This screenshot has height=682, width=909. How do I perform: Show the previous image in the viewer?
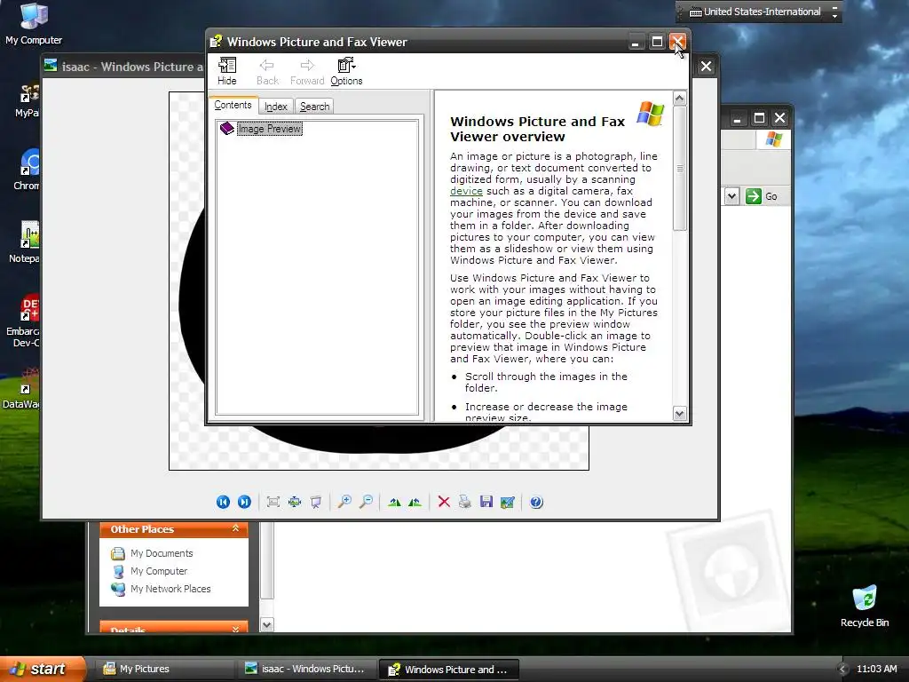(223, 503)
